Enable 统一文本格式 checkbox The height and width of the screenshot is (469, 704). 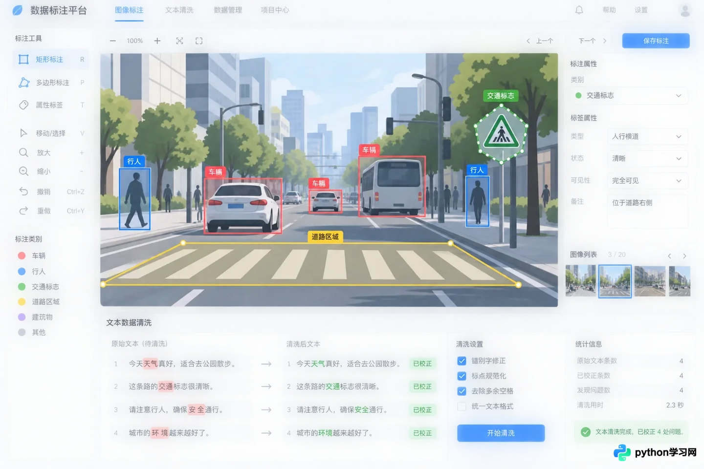click(462, 406)
